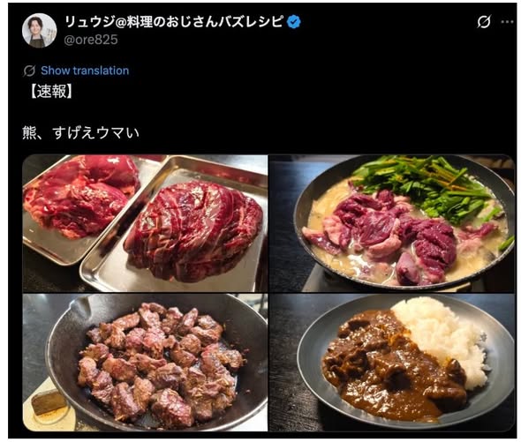
Task: Open the raw meat trays photo
Action: [x=145, y=223]
